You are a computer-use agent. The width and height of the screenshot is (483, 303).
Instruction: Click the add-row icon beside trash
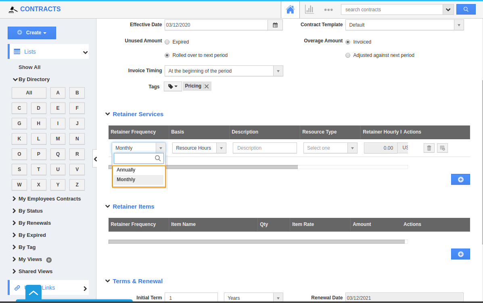pyautogui.click(x=442, y=148)
